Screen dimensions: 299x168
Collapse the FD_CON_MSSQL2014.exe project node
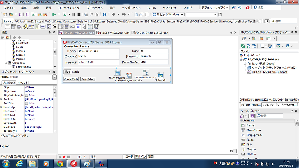click(x=241, y=60)
